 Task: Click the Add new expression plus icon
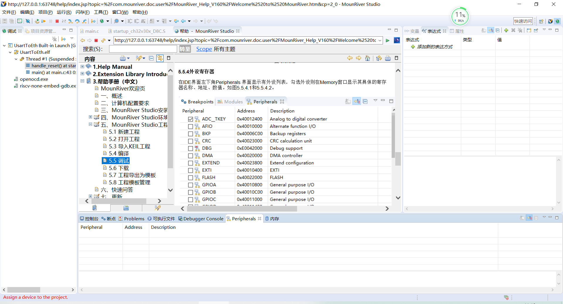(506, 30)
